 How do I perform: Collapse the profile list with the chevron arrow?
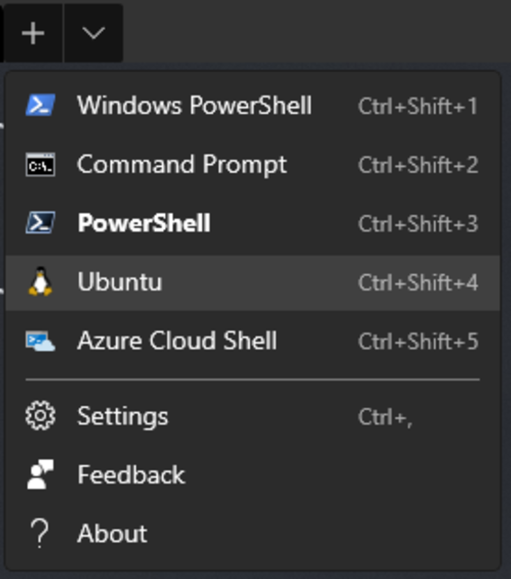click(x=94, y=33)
